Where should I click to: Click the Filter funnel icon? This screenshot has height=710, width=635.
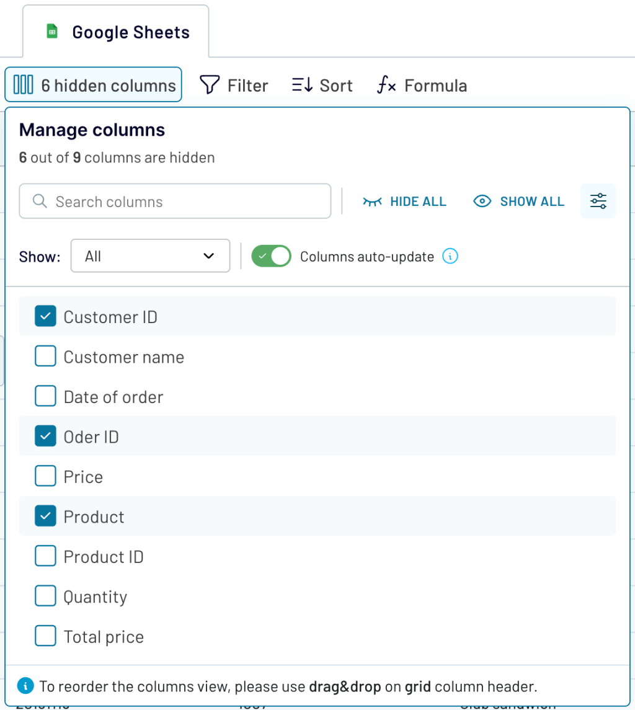(210, 85)
